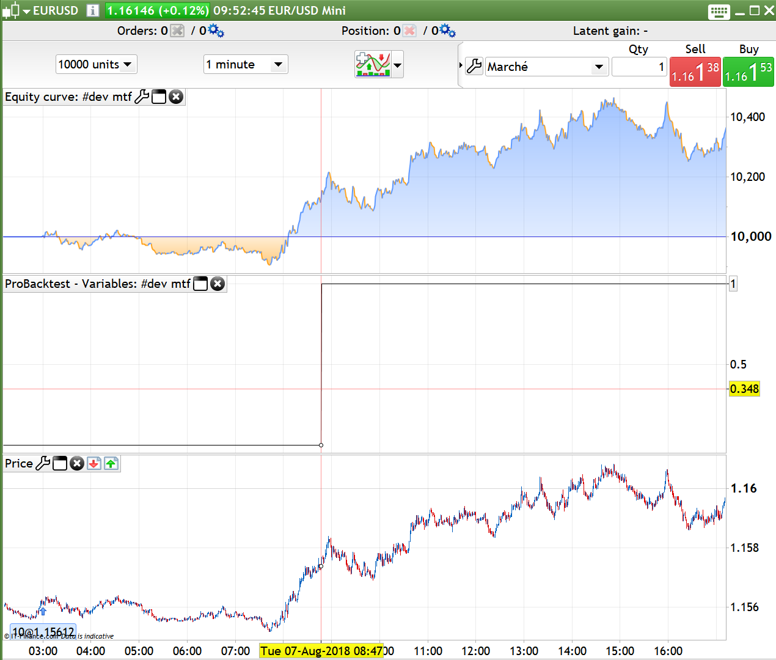Click the yellow 0.348 value label

[744, 389]
